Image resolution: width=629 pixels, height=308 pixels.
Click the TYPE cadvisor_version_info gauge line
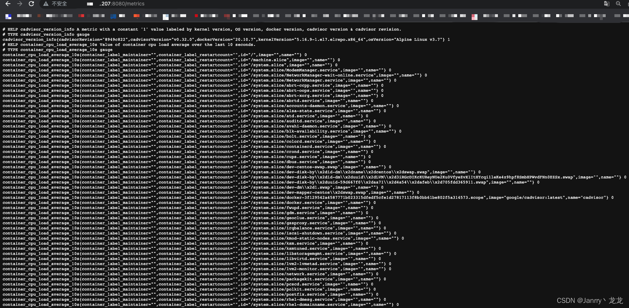coord(46,35)
